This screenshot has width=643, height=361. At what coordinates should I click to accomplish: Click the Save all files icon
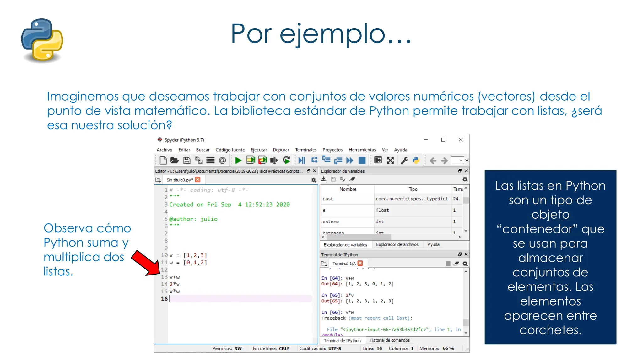click(199, 160)
